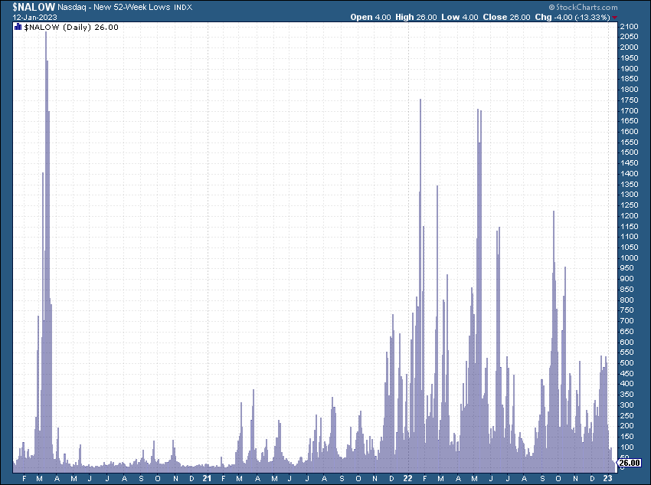Click the Close 26.00 value
Image resolution: width=651 pixels, height=485 pixels.
click(x=506, y=17)
